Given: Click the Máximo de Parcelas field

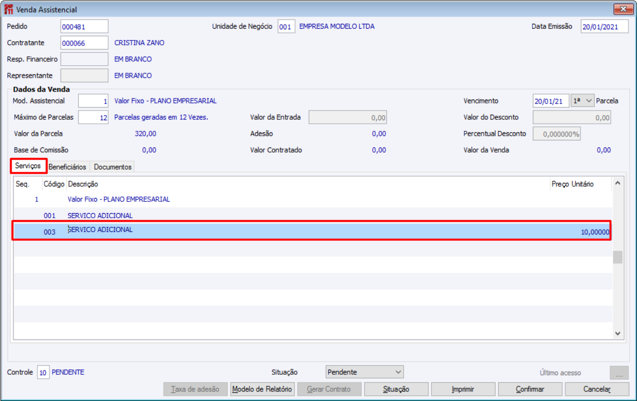Looking at the screenshot, I should point(93,117).
